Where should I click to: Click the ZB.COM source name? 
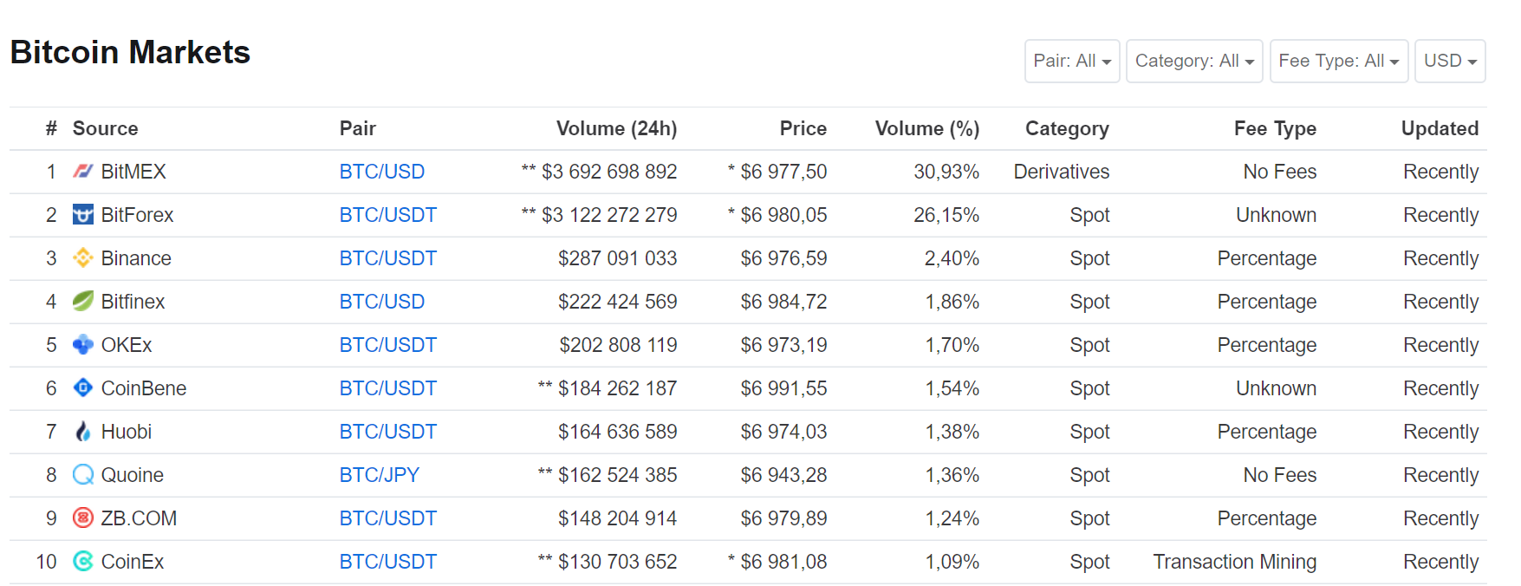coord(139,518)
